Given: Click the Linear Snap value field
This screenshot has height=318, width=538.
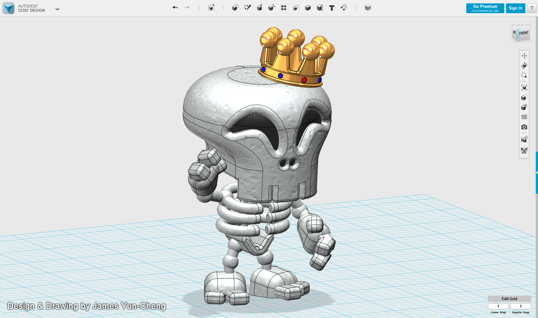Looking at the screenshot, I should click(498, 306).
